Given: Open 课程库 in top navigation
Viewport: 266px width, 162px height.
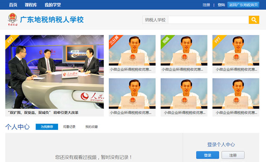Looking at the screenshot, I should (31, 5).
